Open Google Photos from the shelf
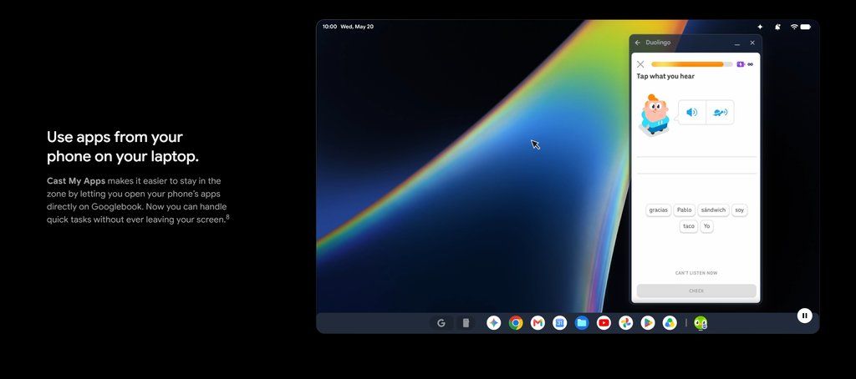The width and height of the screenshot is (856, 379). [x=625, y=323]
